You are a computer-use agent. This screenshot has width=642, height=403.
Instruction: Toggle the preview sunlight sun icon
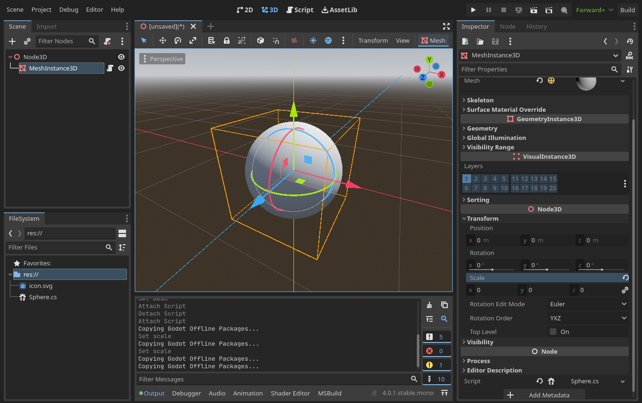[x=313, y=40]
